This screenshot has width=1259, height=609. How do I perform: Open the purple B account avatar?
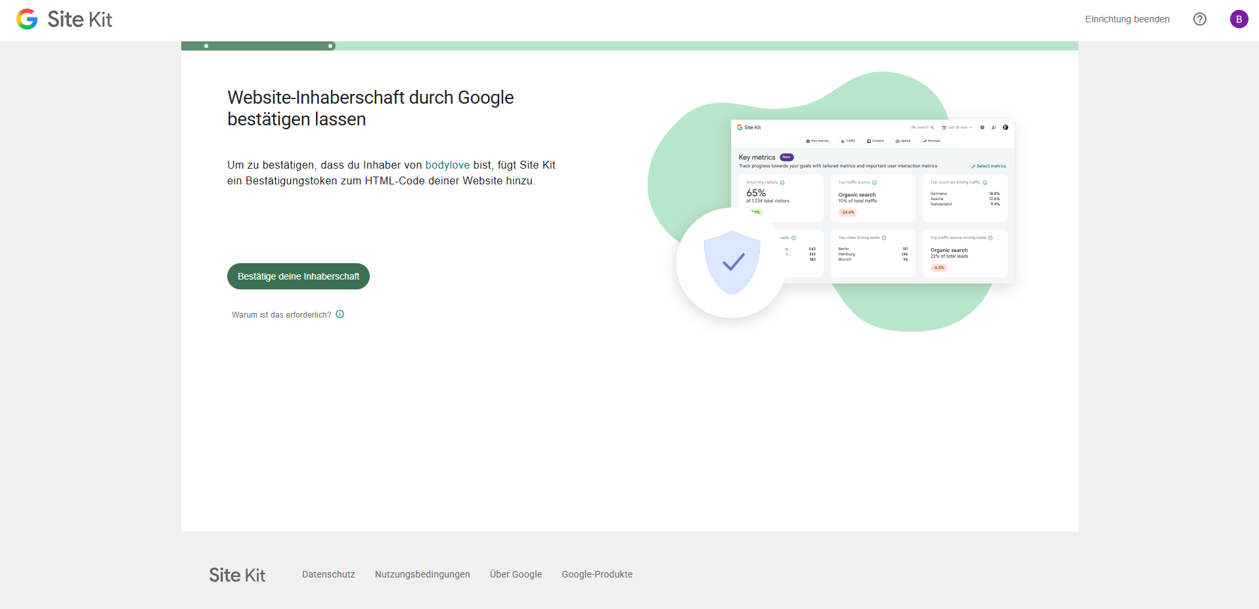[1239, 19]
